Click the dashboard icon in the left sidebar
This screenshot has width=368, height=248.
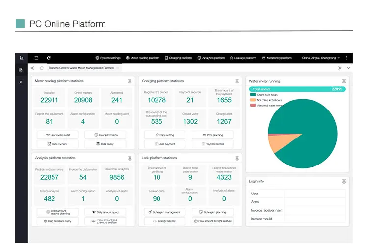(21, 70)
